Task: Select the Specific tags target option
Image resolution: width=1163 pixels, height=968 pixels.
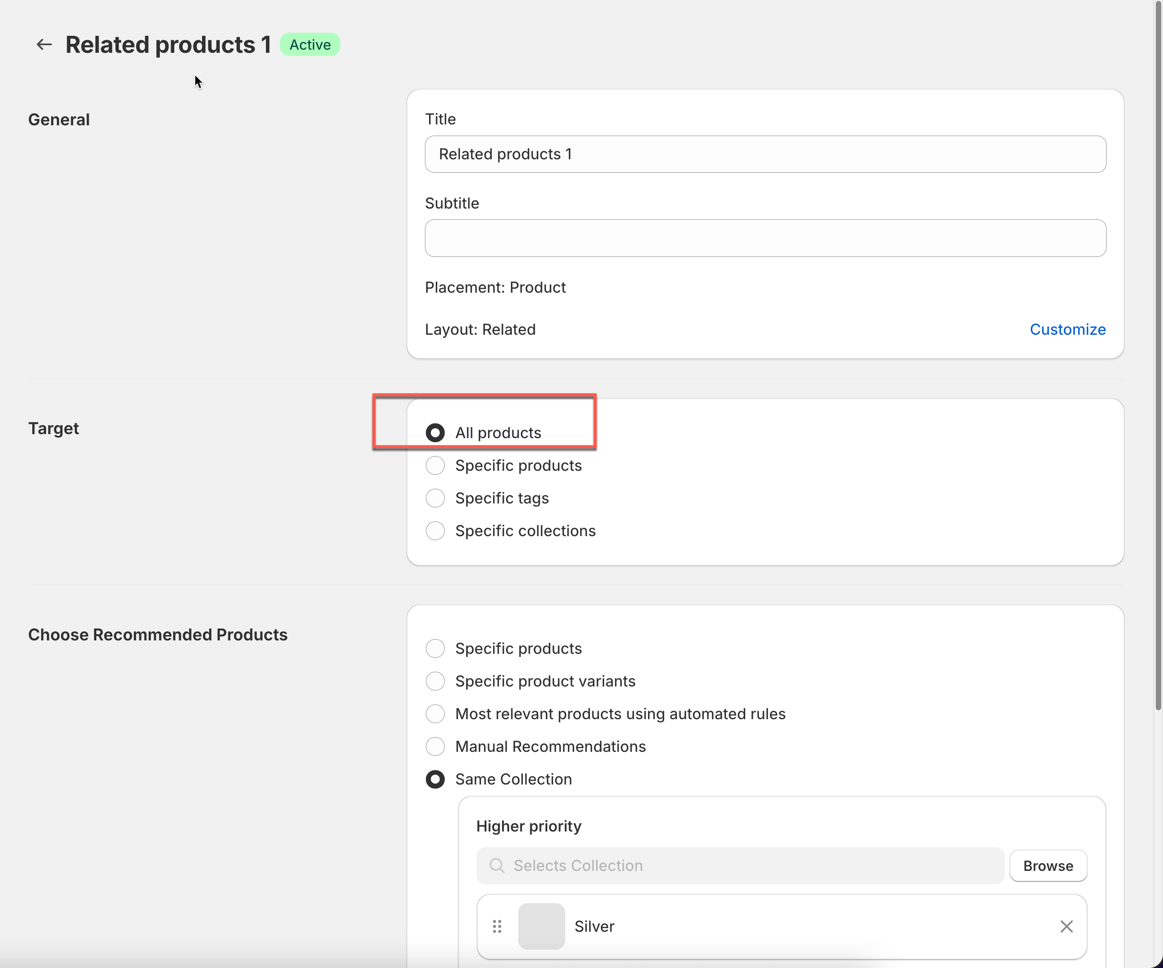Action: 435,498
